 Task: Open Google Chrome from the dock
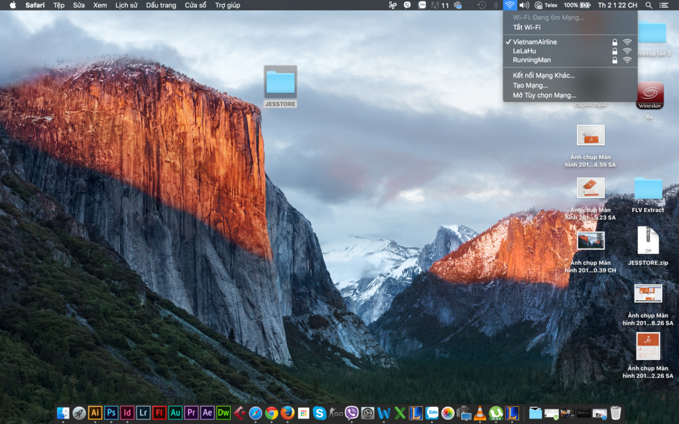pos(271,413)
